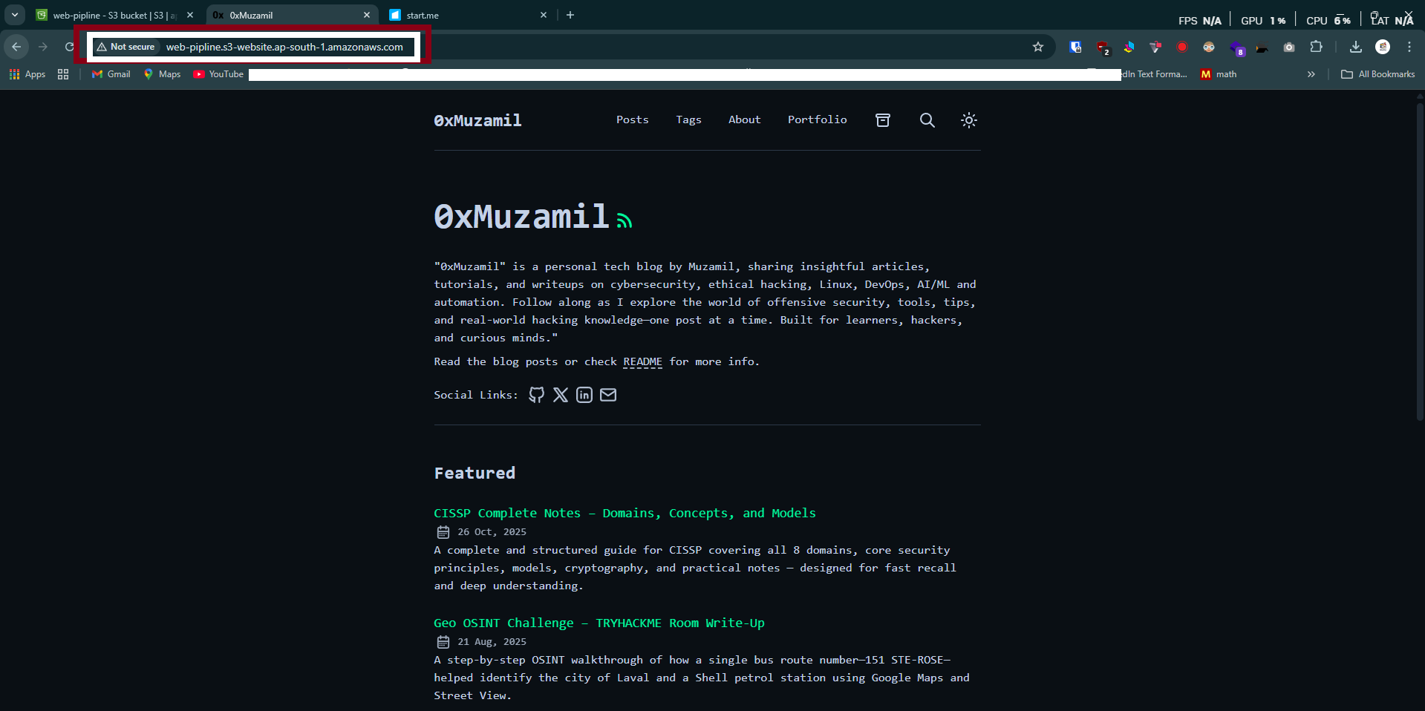Click the email envelope social icon

click(608, 395)
